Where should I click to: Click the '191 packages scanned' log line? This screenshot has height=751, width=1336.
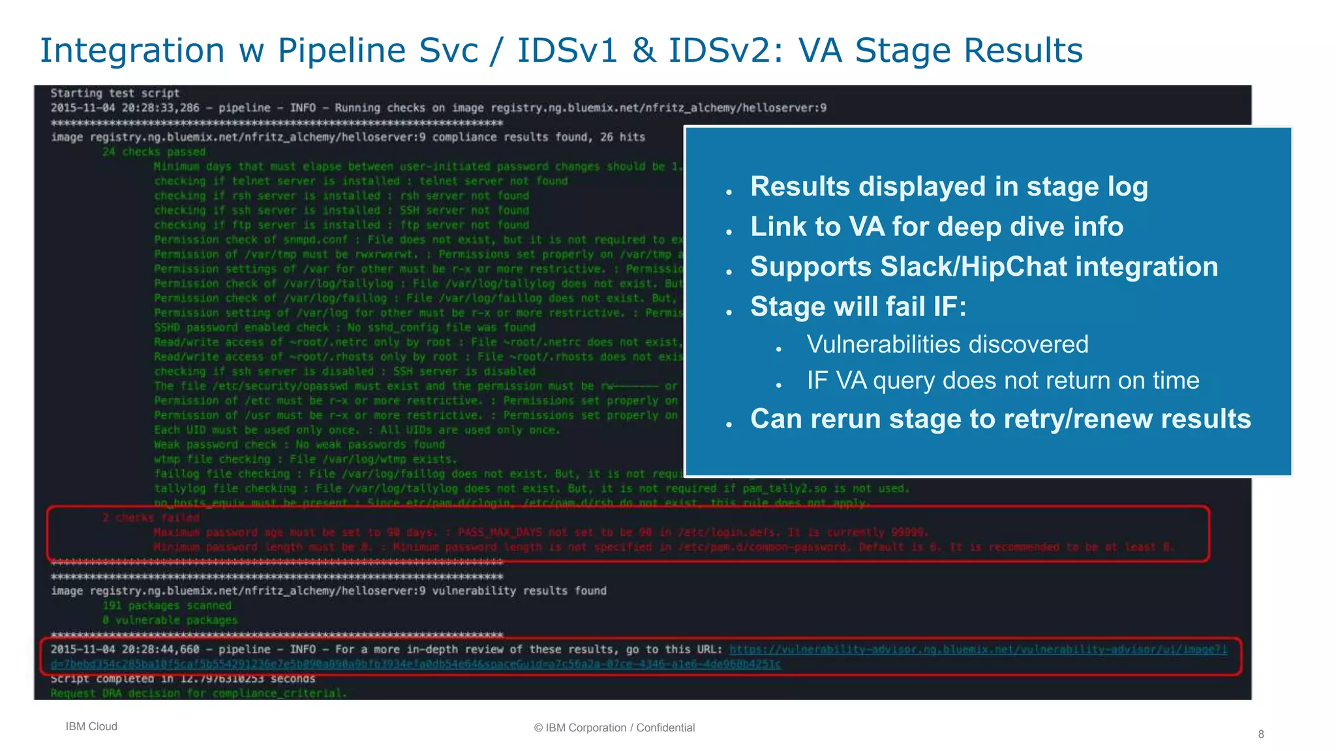[166, 605]
